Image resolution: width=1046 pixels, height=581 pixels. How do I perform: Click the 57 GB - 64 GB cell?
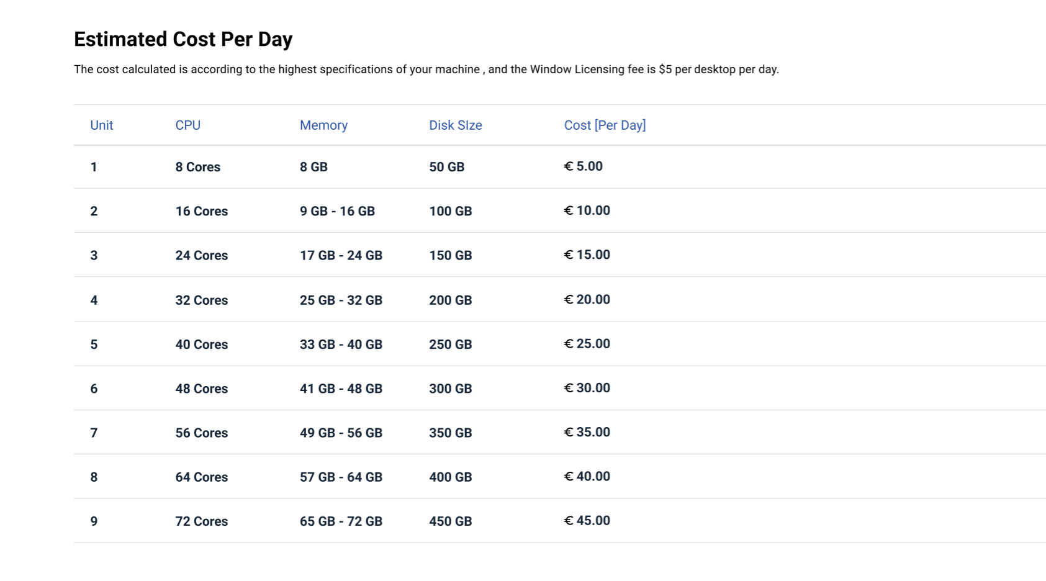tap(341, 477)
